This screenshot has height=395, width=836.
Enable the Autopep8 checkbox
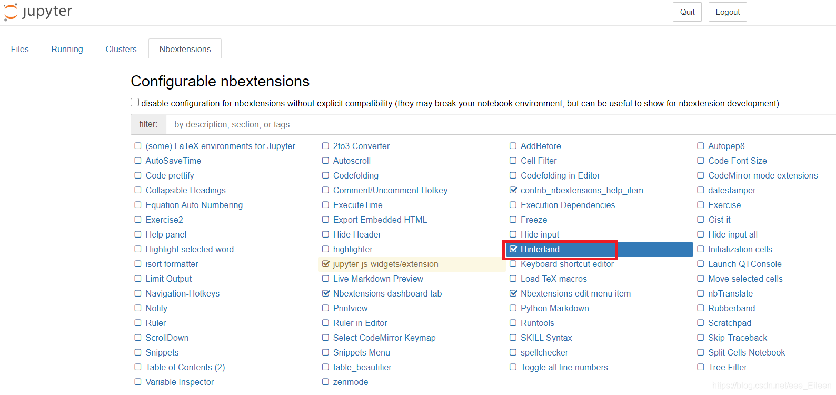click(700, 146)
